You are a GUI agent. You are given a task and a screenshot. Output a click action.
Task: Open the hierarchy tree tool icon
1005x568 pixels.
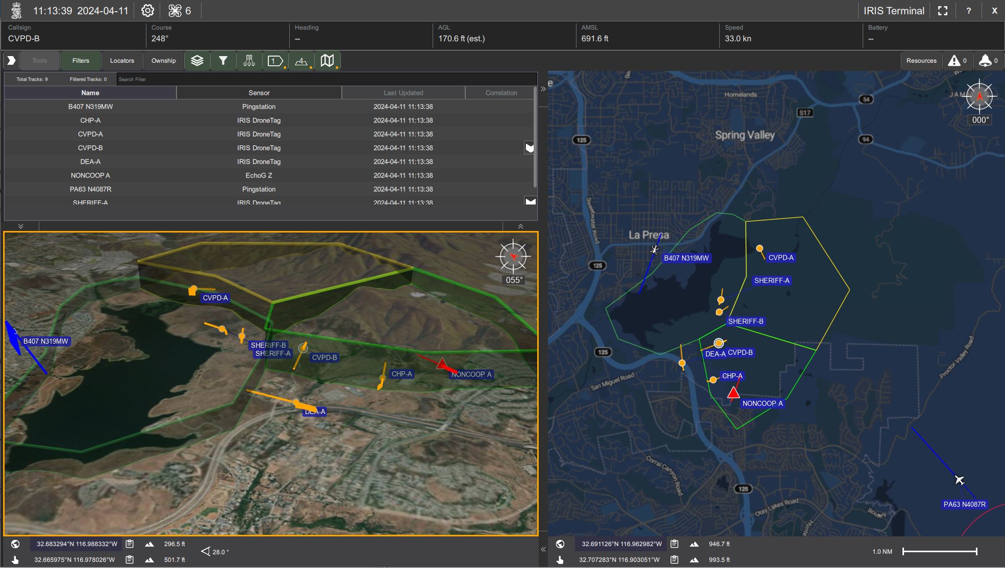[x=249, y=61]
